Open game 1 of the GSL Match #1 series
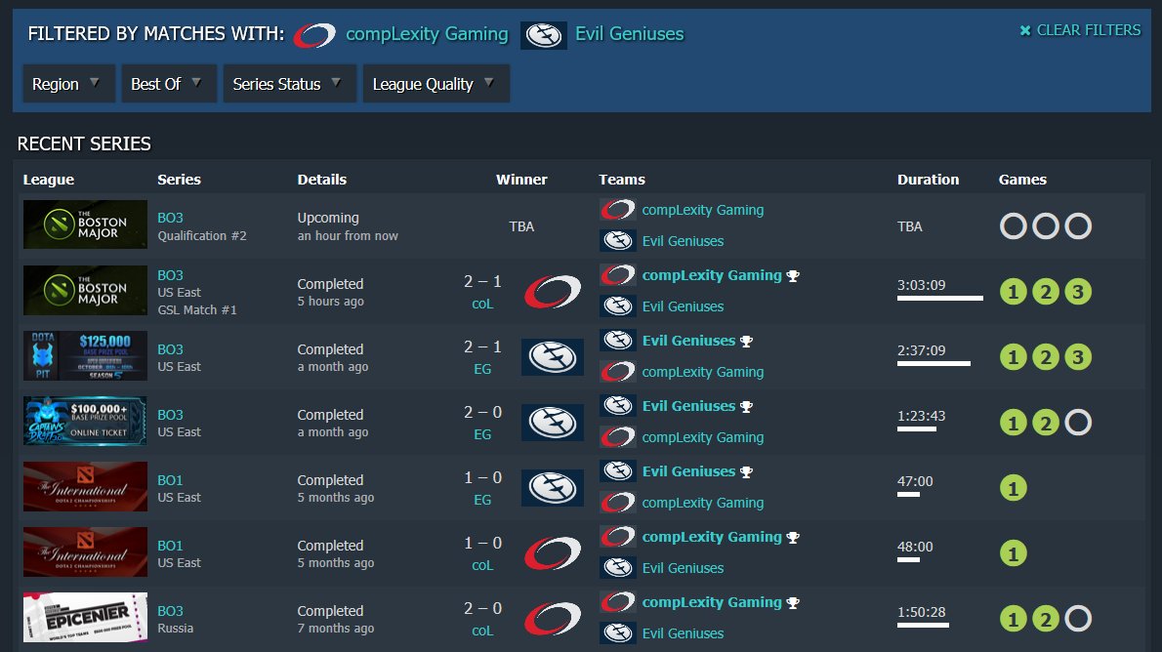The image size is (1162, 652). (1013, 292)
